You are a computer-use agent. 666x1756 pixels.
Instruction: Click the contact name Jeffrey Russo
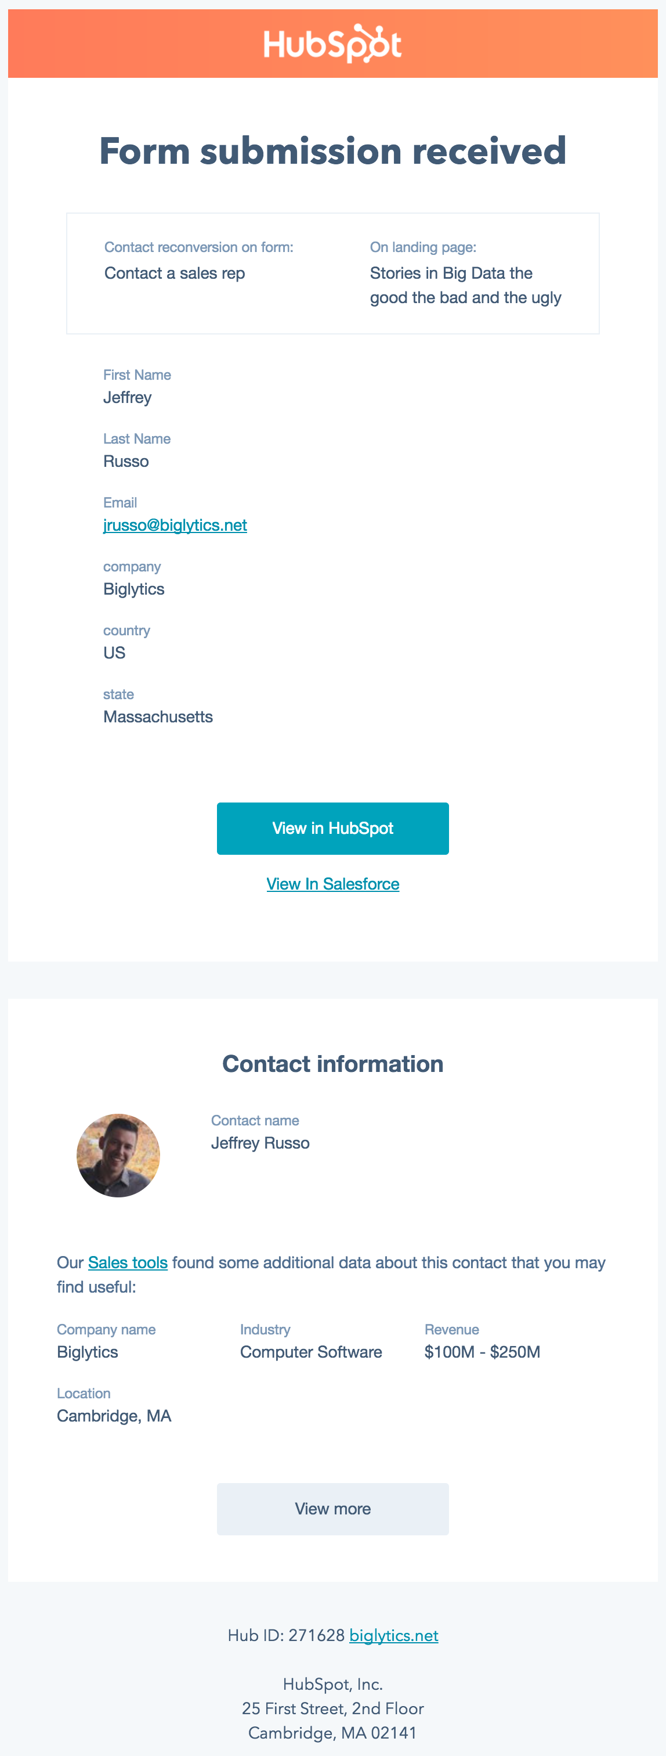(x=260, y=1143)
